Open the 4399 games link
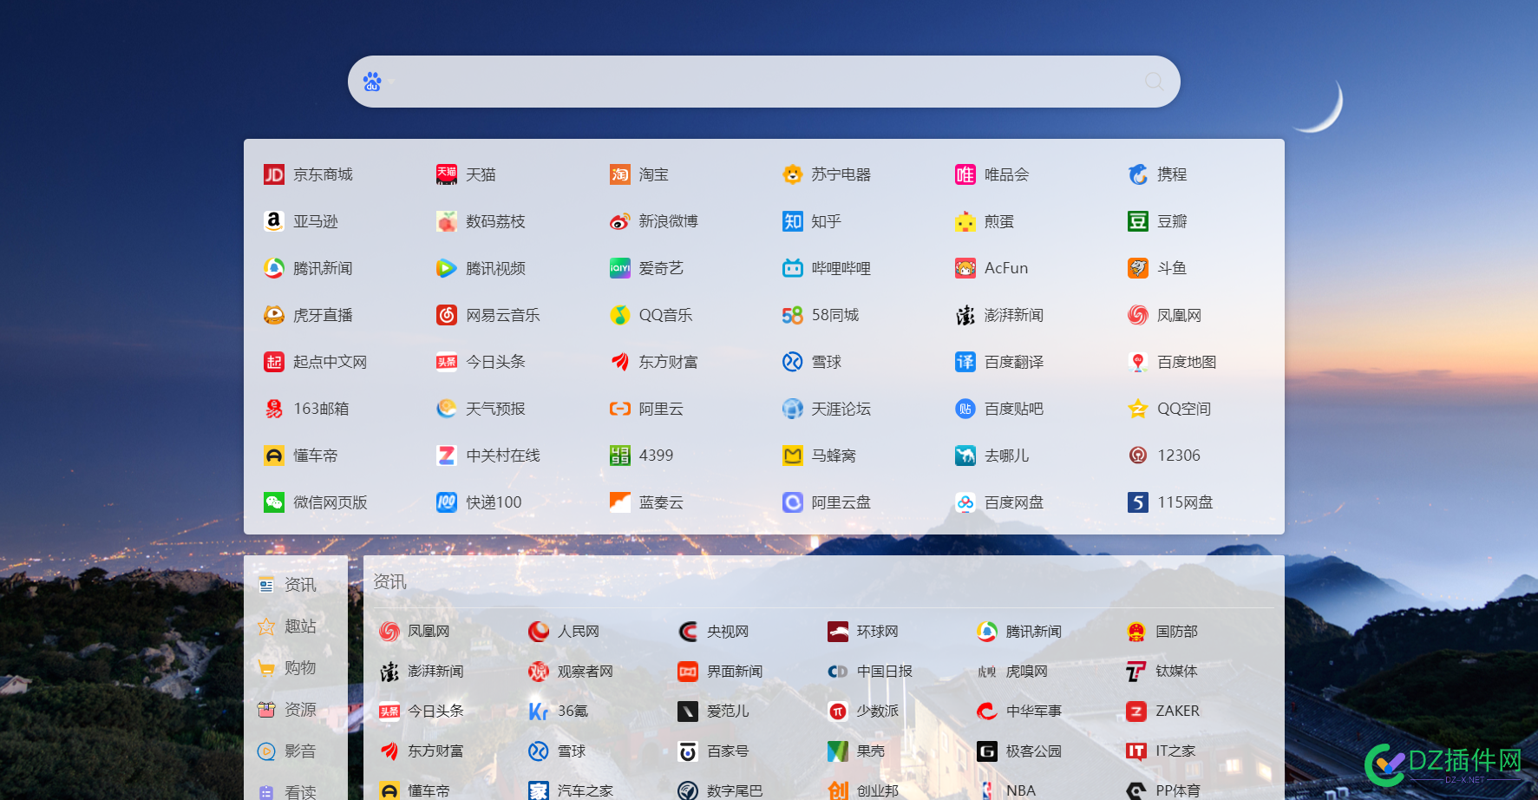The height and width of the screenshot is (800, 1538). pos(642,456)
